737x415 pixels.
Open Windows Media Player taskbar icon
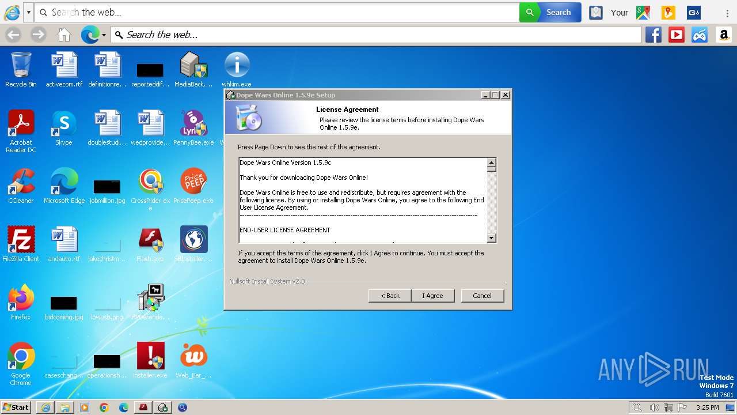[x=85, y=408]
